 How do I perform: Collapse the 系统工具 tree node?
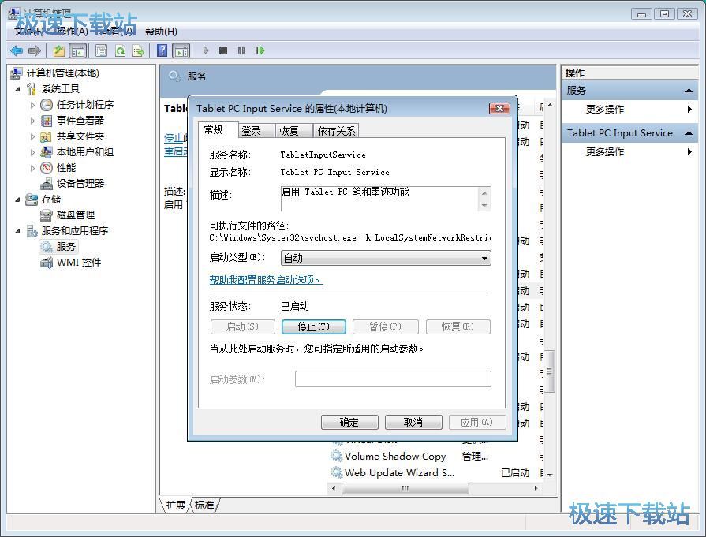[17, 89]
